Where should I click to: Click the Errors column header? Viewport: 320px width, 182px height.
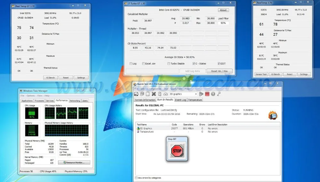202,125
